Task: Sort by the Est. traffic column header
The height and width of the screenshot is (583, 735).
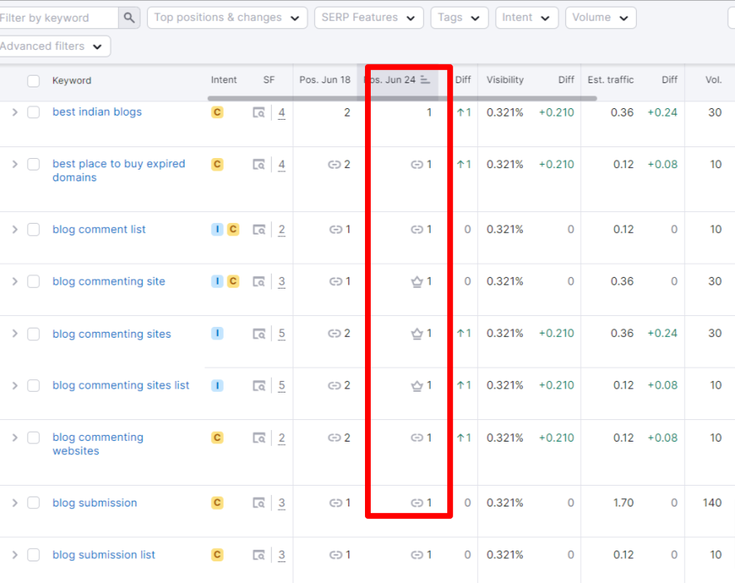Action: coord(610,80)
